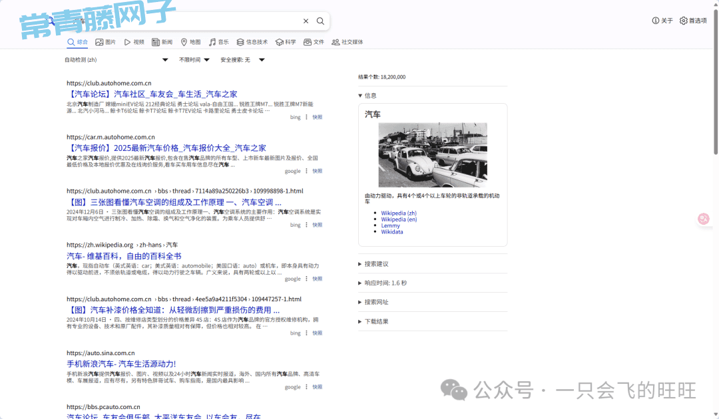Open 快照 cached copy for 维基百科 result

point(318,279)
